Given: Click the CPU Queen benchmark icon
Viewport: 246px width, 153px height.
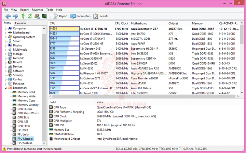Looking at the screenshot, I should pyautogui.click(x=14, y=109).
